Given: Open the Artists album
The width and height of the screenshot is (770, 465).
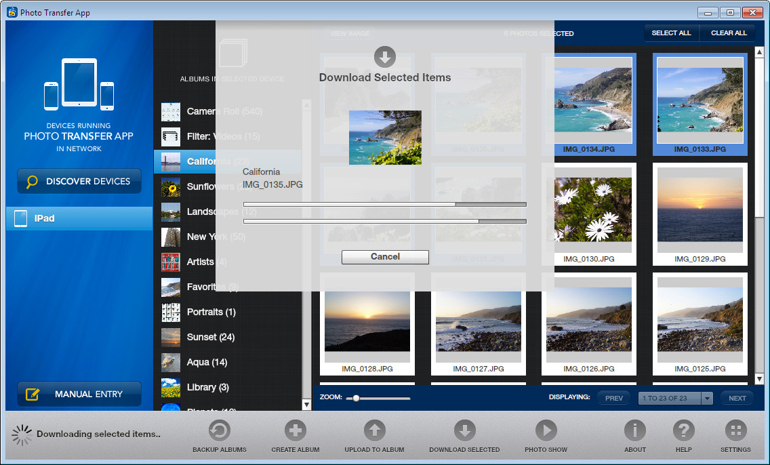Looking at the screenshot, I should (228, 262).
